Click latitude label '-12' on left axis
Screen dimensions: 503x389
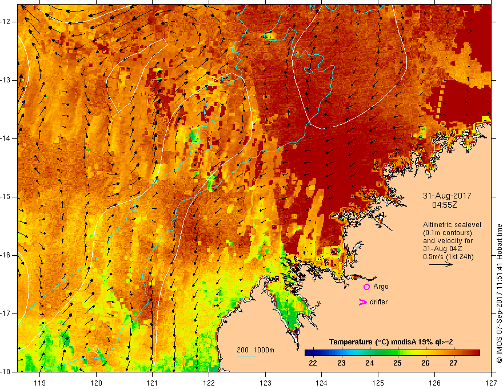point(6,22)
